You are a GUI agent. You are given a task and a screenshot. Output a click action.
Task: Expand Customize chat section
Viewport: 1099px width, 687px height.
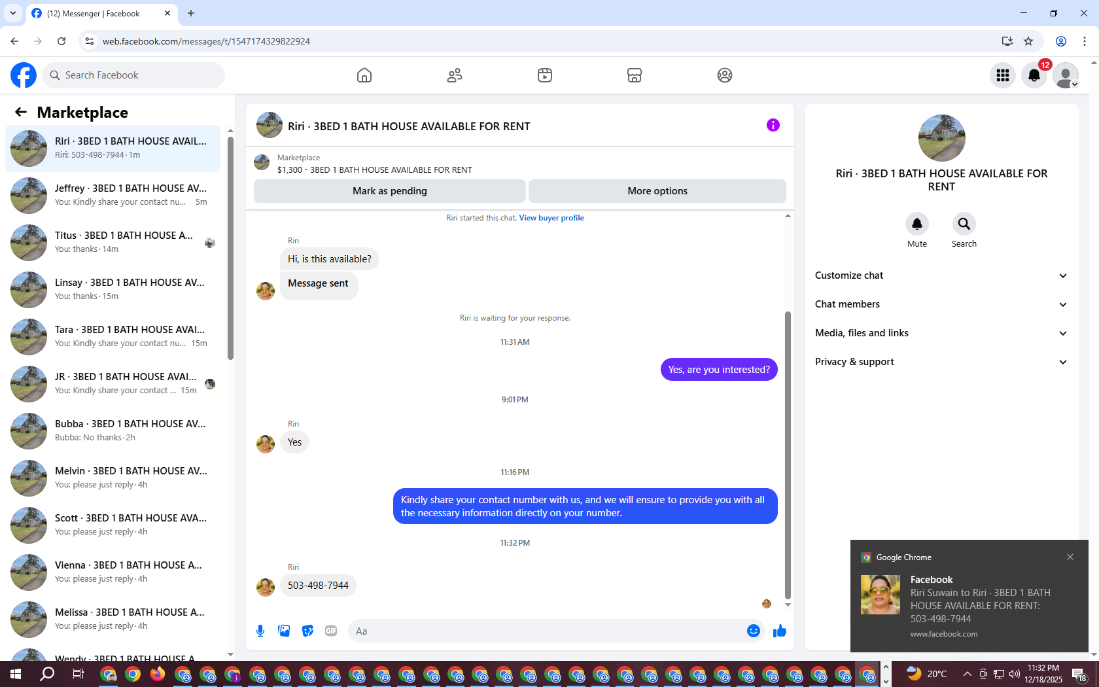click(x=941, y=275)
